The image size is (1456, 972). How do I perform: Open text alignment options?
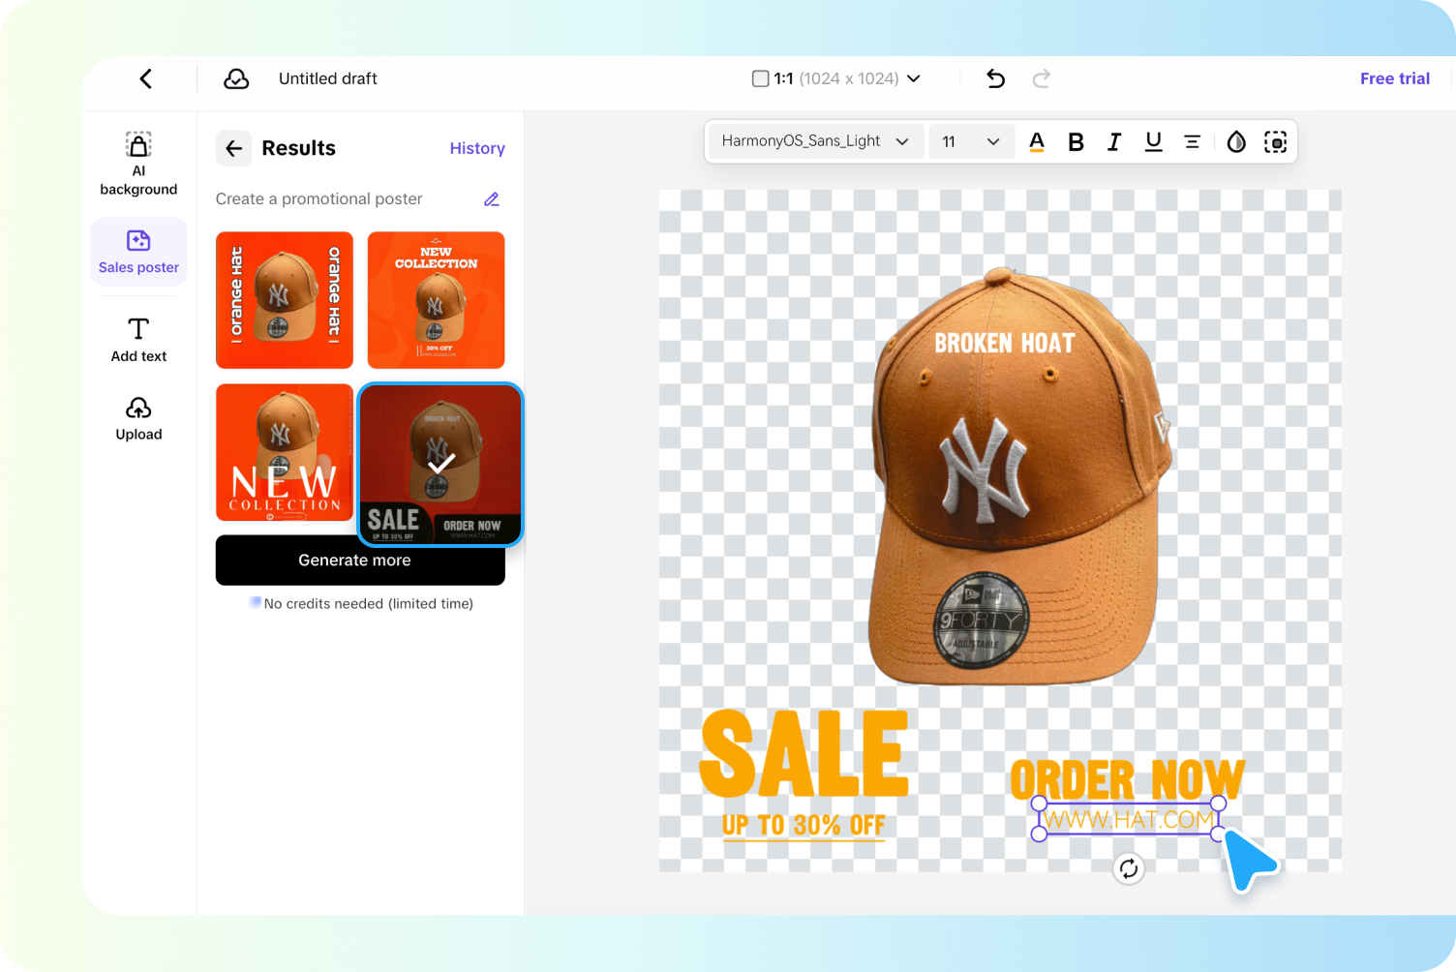point(1192,142)
